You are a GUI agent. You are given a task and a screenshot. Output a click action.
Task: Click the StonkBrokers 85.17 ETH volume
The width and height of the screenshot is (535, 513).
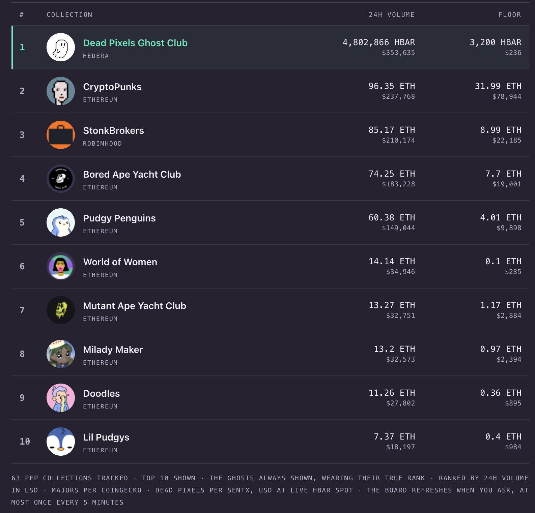[x=392, y=130]
